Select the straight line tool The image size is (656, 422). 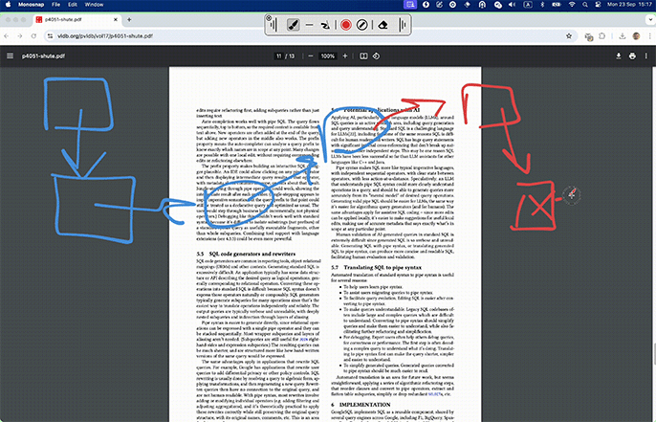(x=309, y=24)
